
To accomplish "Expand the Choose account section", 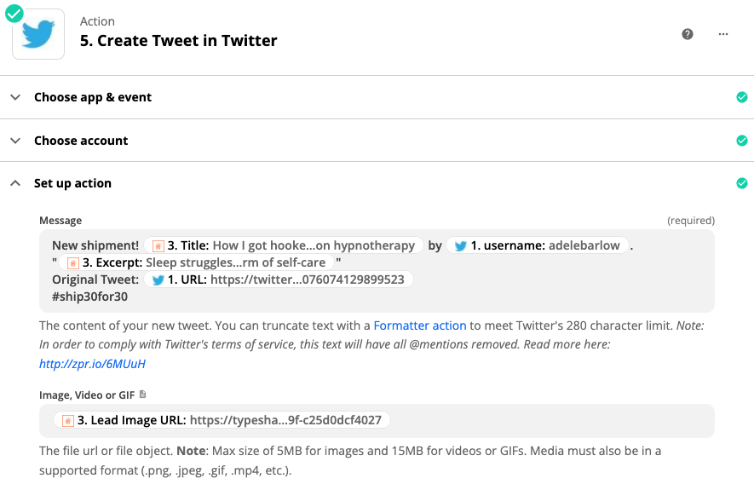I will 15,141.
